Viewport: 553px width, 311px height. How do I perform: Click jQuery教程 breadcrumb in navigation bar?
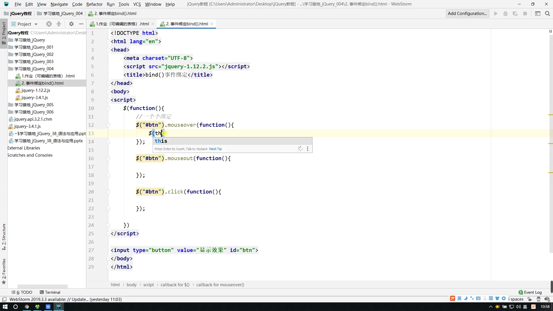(18, 14)
